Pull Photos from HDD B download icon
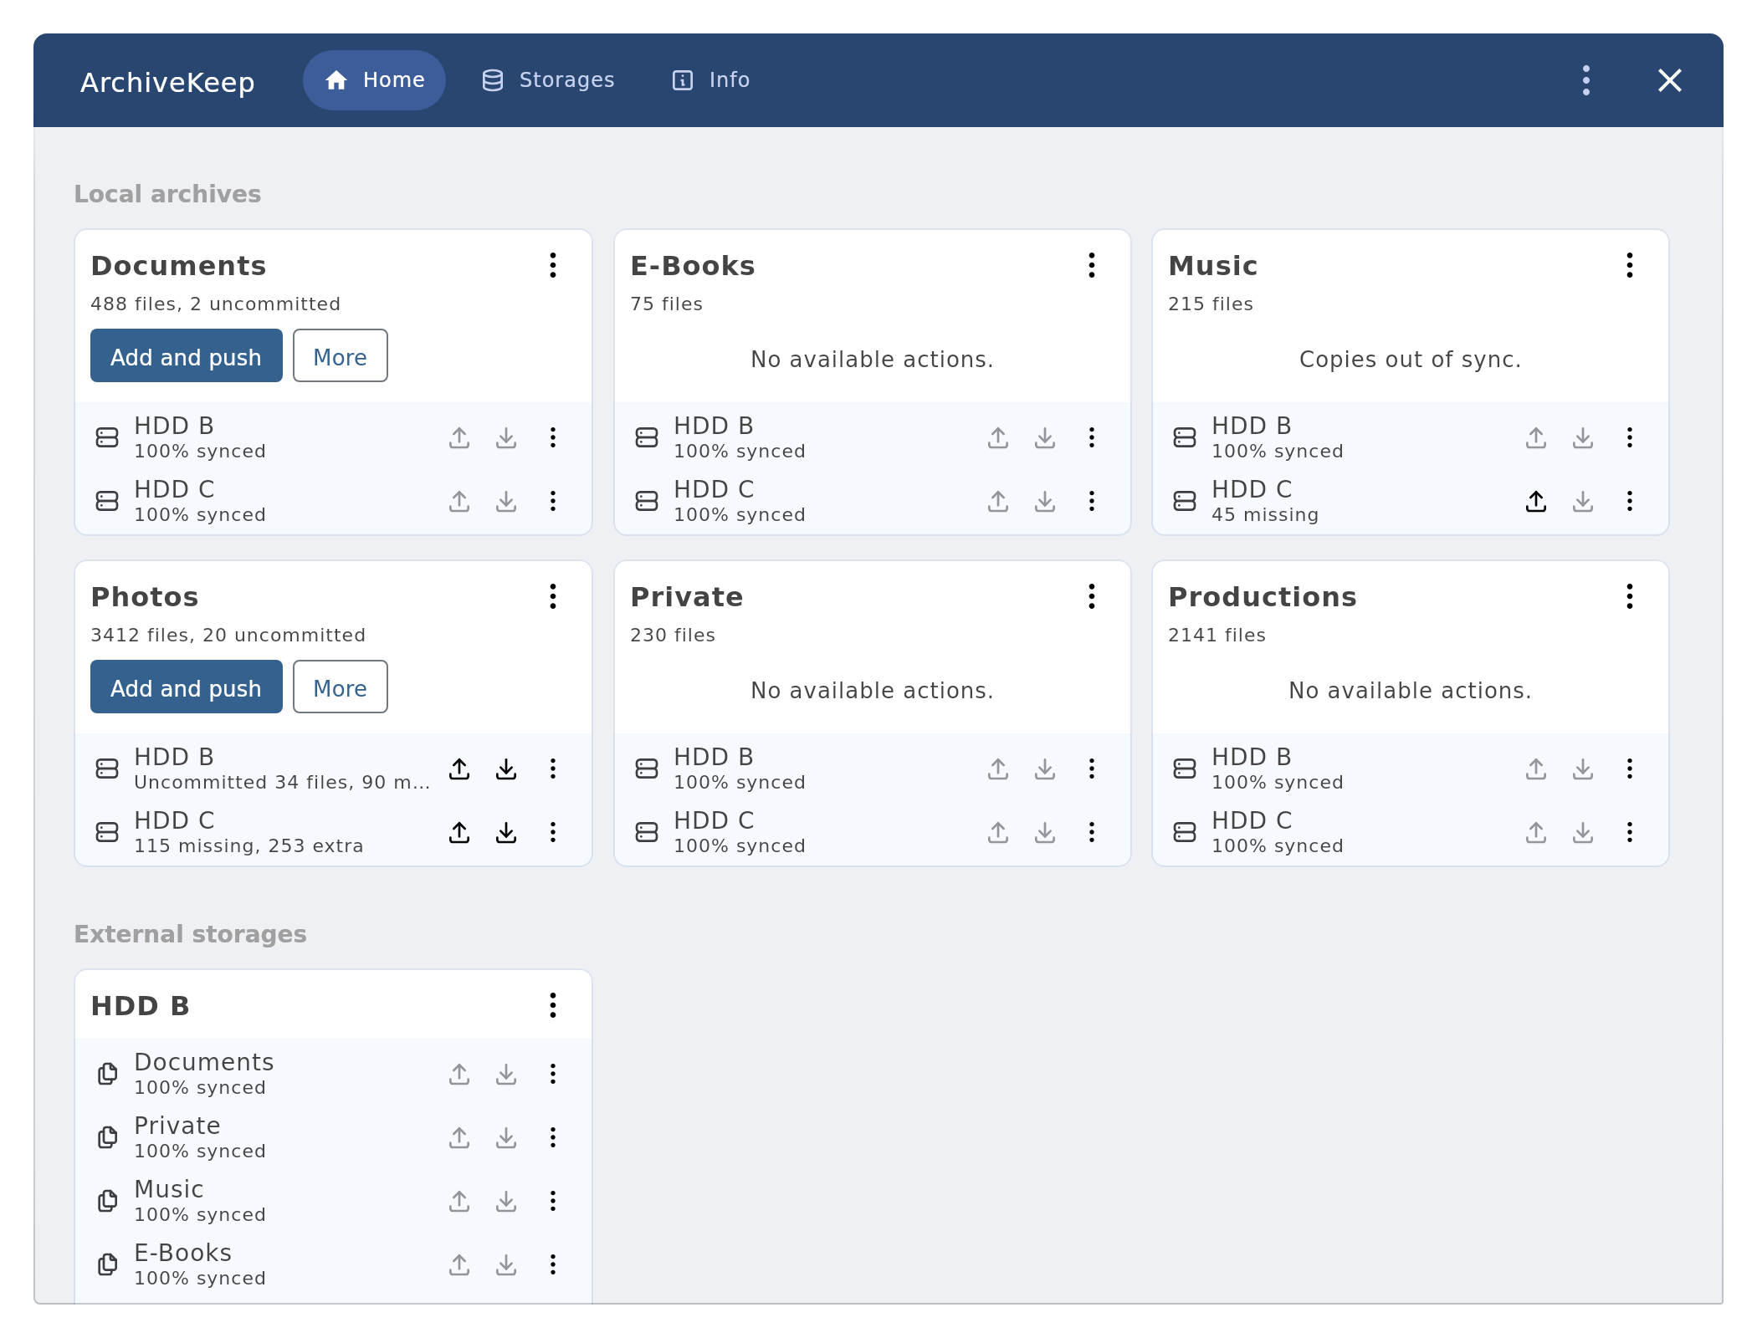 tap(506, 769)
